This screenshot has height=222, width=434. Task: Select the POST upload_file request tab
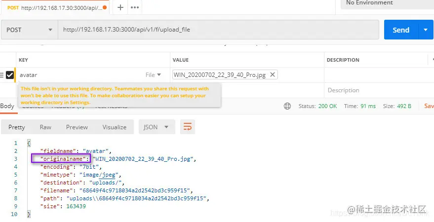pos(55,7)
